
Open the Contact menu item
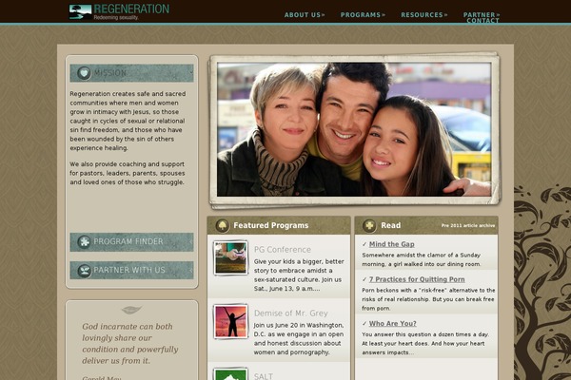(482, 21)
